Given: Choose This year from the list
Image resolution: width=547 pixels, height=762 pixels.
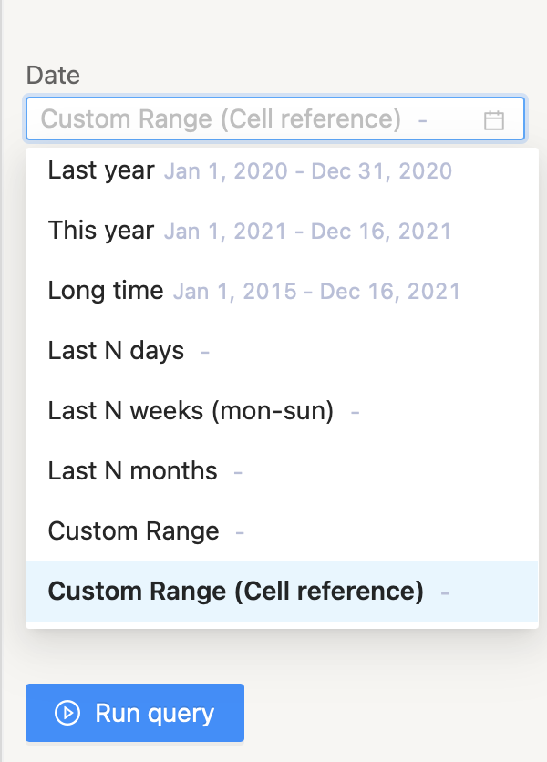Looking at the screenshot, I should [282, 231].
